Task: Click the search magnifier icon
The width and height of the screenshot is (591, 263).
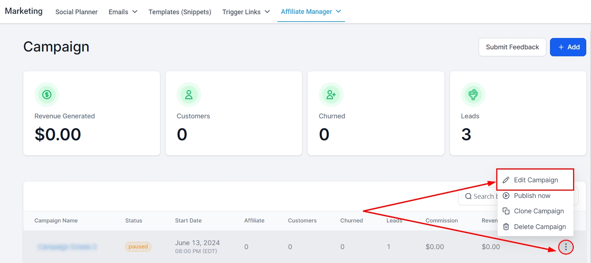Action: pyautogui.click(x=468, y=197)
